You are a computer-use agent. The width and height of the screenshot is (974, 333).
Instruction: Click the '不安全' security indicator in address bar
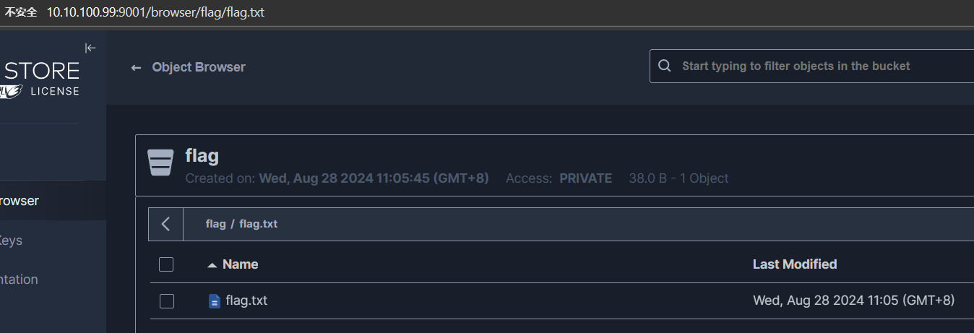coord(20,13)
